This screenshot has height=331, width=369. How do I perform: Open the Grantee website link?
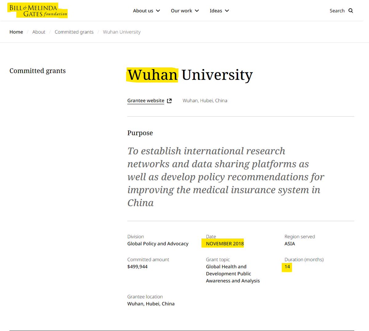146,100
